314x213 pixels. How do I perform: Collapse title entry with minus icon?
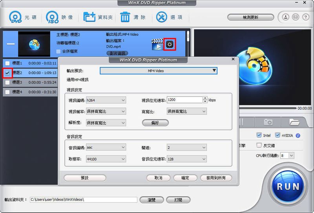pos(11,44)
